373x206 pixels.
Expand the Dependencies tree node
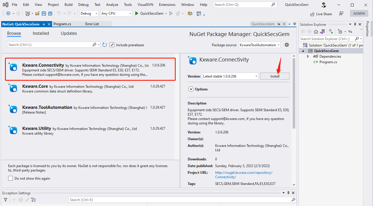308,56
